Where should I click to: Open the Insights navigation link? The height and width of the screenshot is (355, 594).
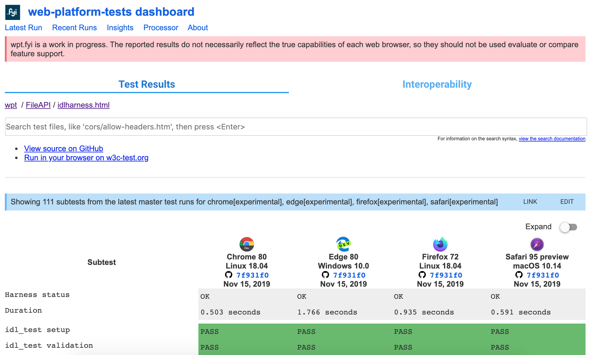(x=120, y=28)
